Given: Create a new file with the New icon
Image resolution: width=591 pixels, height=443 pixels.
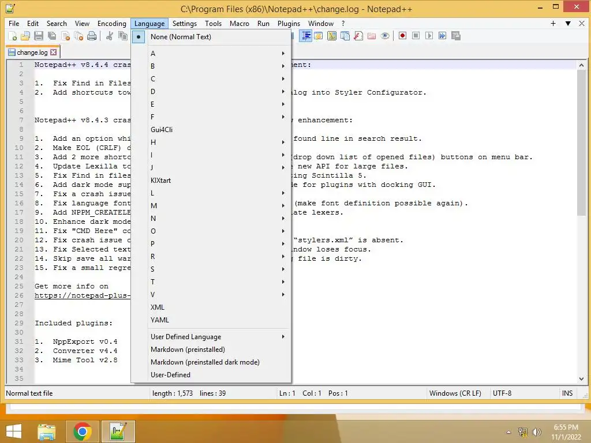Looking at the screenshot, I should [x=13, y=36].
